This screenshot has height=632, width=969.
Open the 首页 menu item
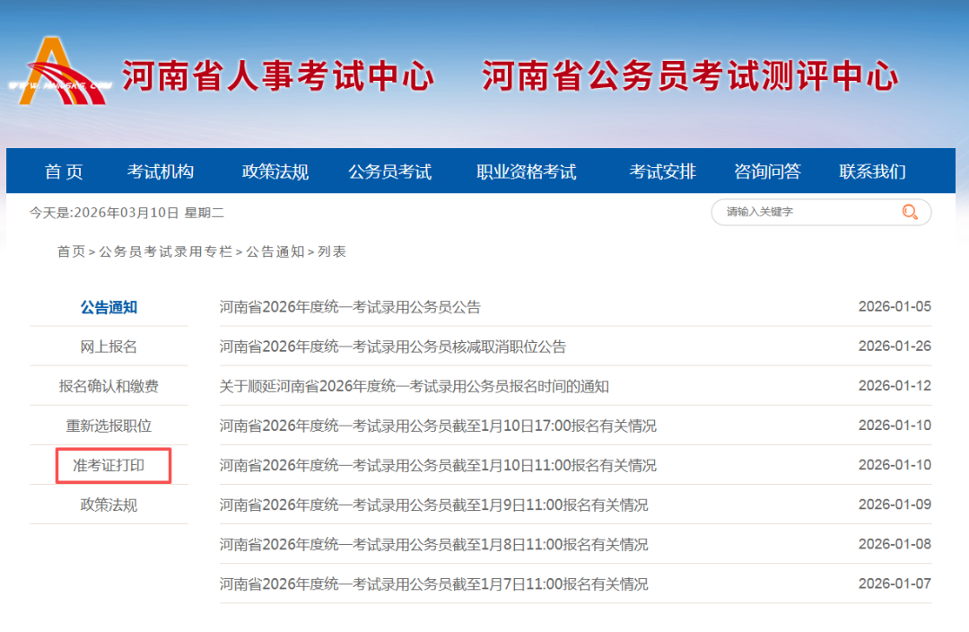click(x=63, y=171)
